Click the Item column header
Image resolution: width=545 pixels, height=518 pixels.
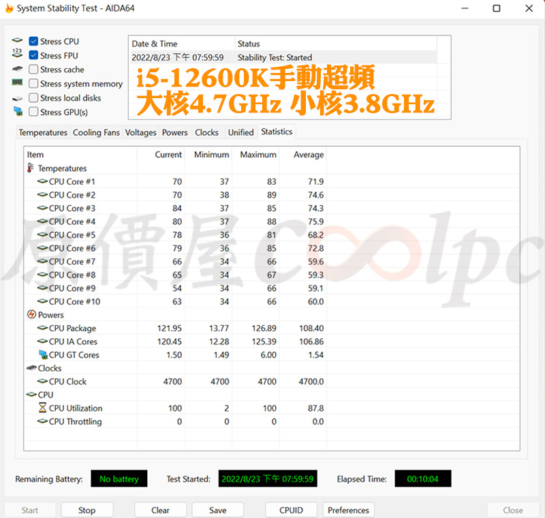pyautogui.click(x=80, y=154)
